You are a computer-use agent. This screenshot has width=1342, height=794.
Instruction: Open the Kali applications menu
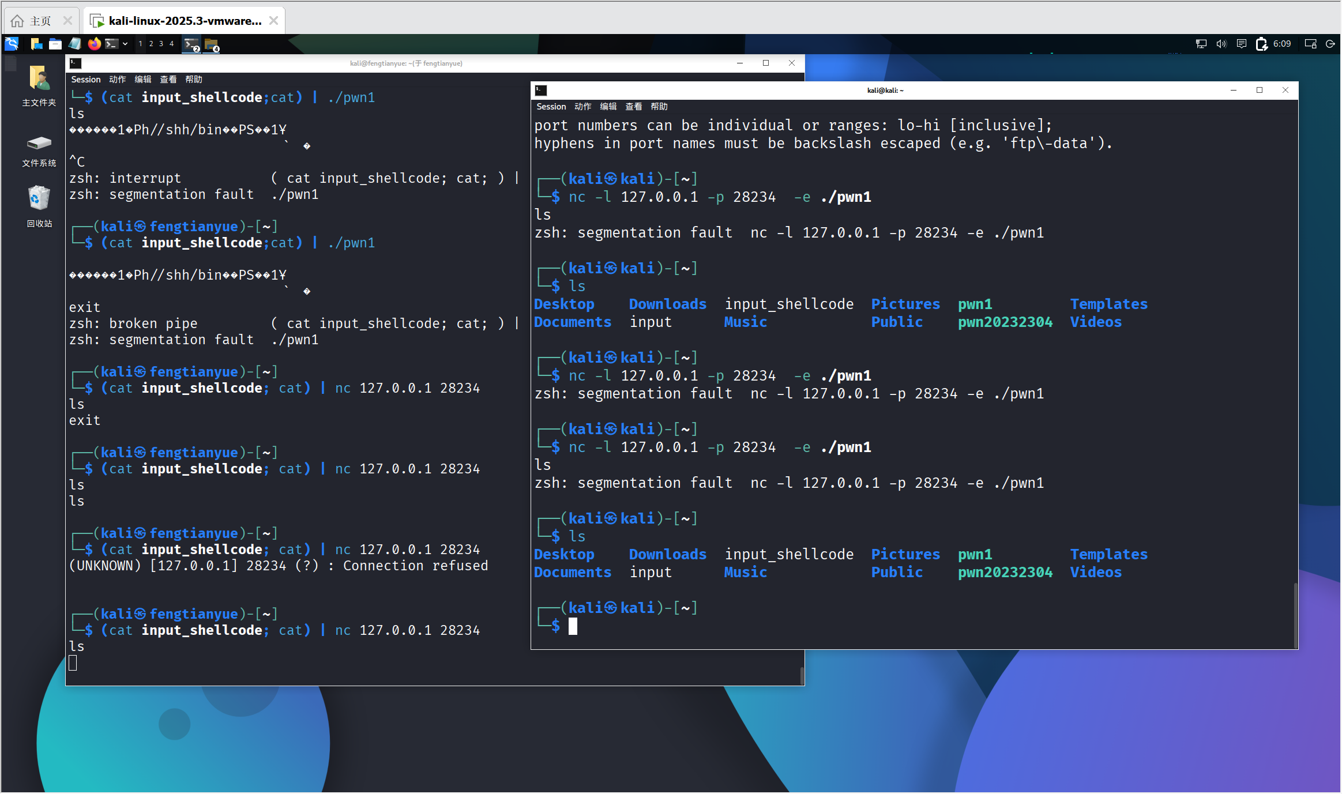[12, 44]
